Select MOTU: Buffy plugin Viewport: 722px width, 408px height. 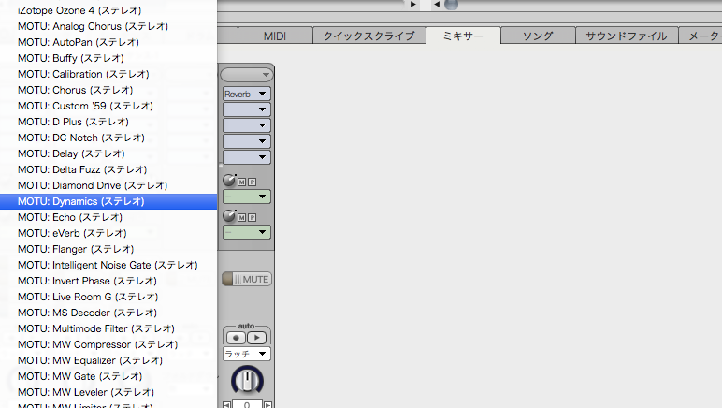point(108,58)
